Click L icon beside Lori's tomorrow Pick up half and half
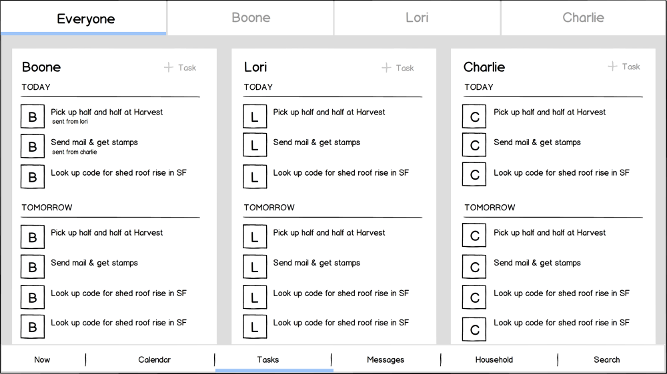This screenshot has width=667, height=374. click(254, 237)
